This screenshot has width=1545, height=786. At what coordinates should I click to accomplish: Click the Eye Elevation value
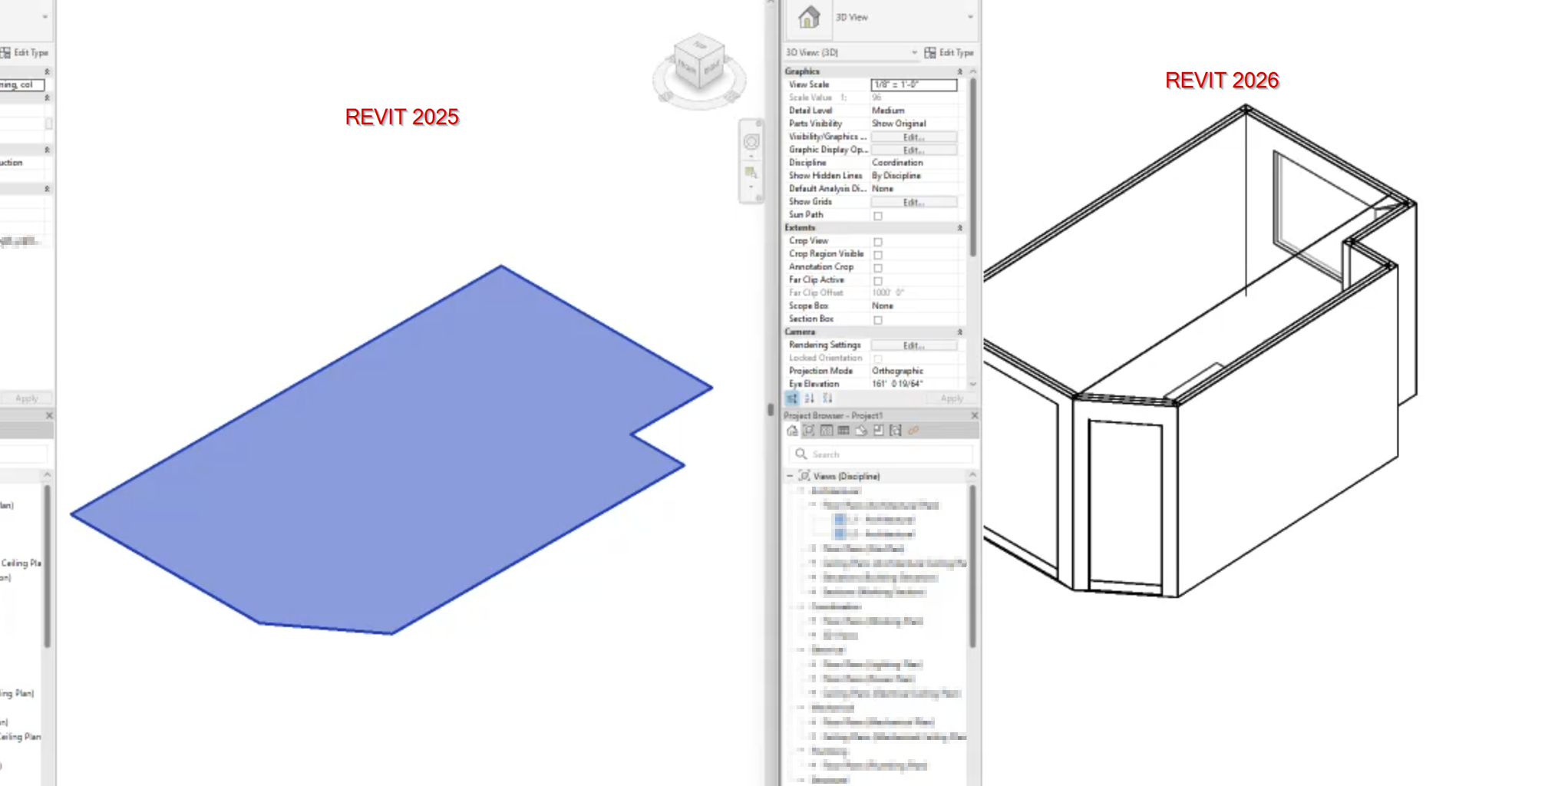897,384
